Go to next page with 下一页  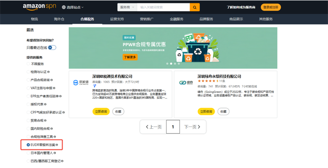click(x=193, y=127)
